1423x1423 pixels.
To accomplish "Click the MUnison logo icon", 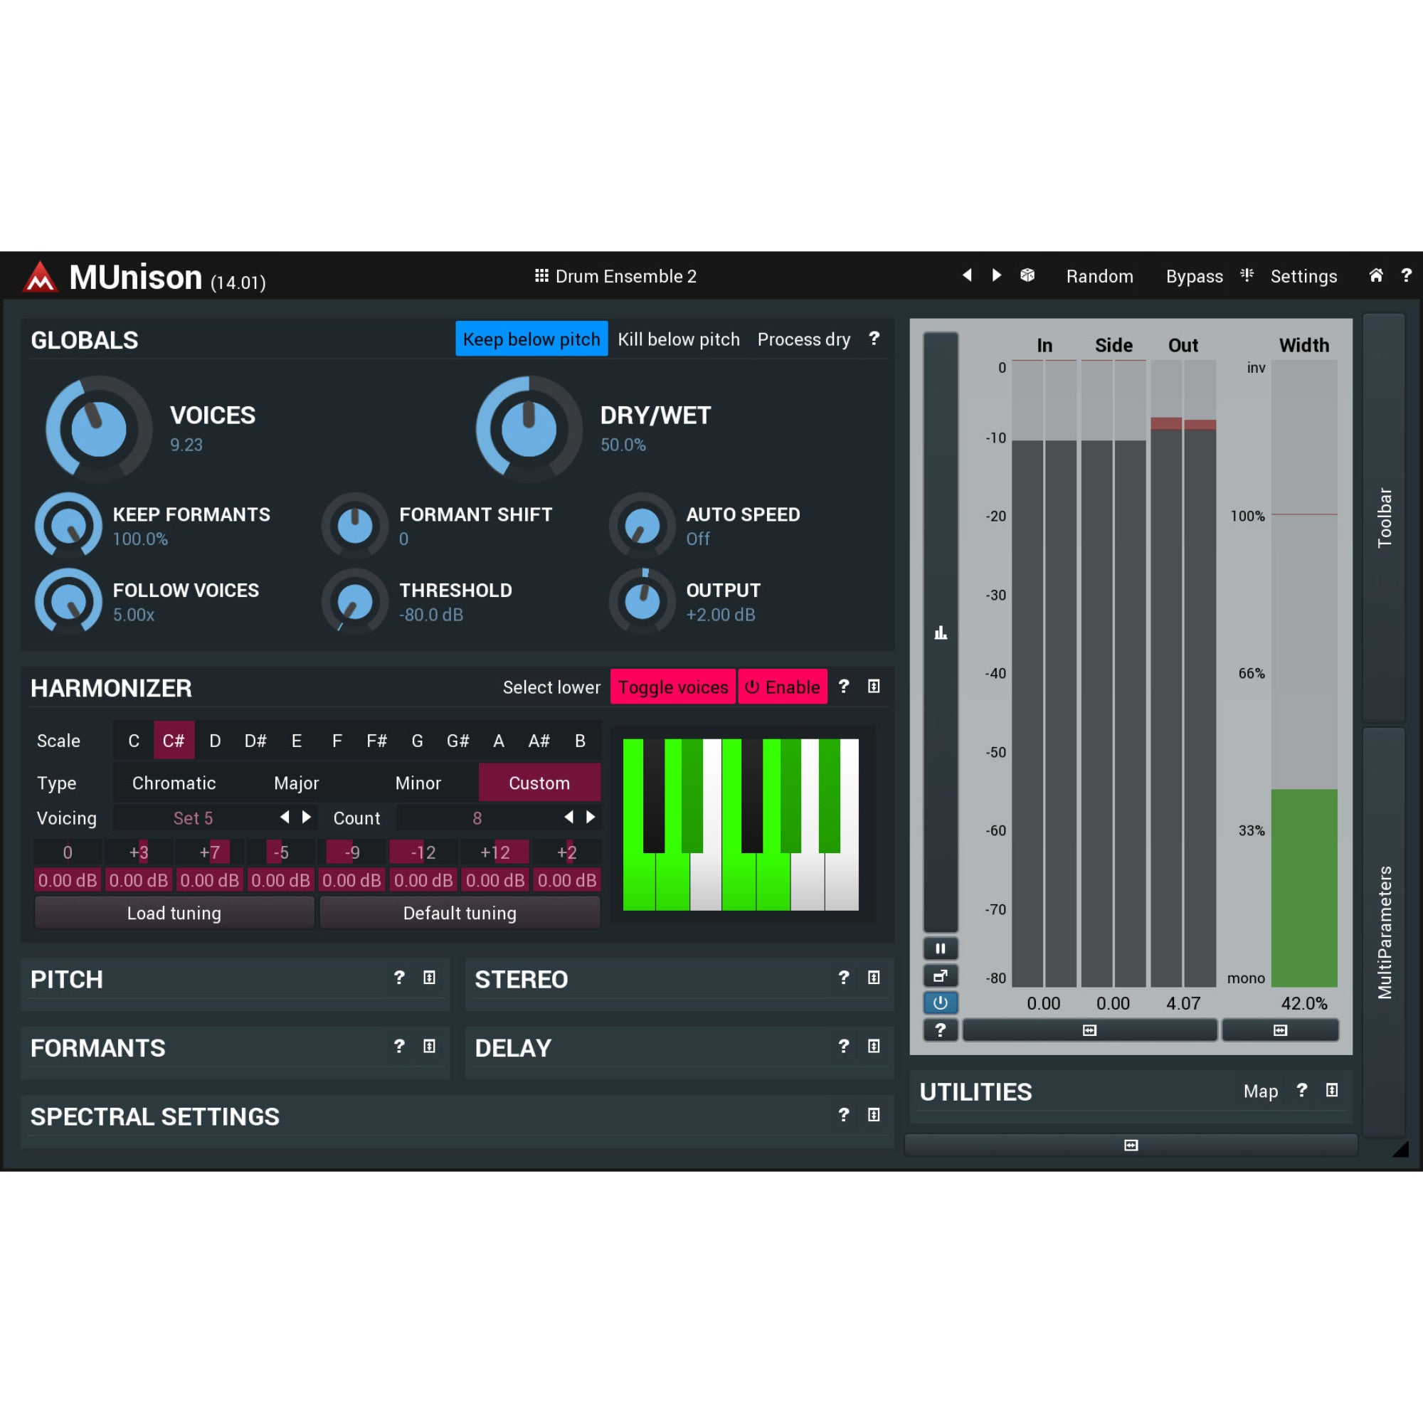I will 40,277.
